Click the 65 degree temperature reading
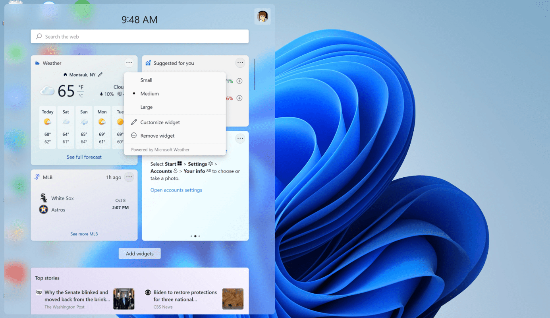 (x=66, y=91)
